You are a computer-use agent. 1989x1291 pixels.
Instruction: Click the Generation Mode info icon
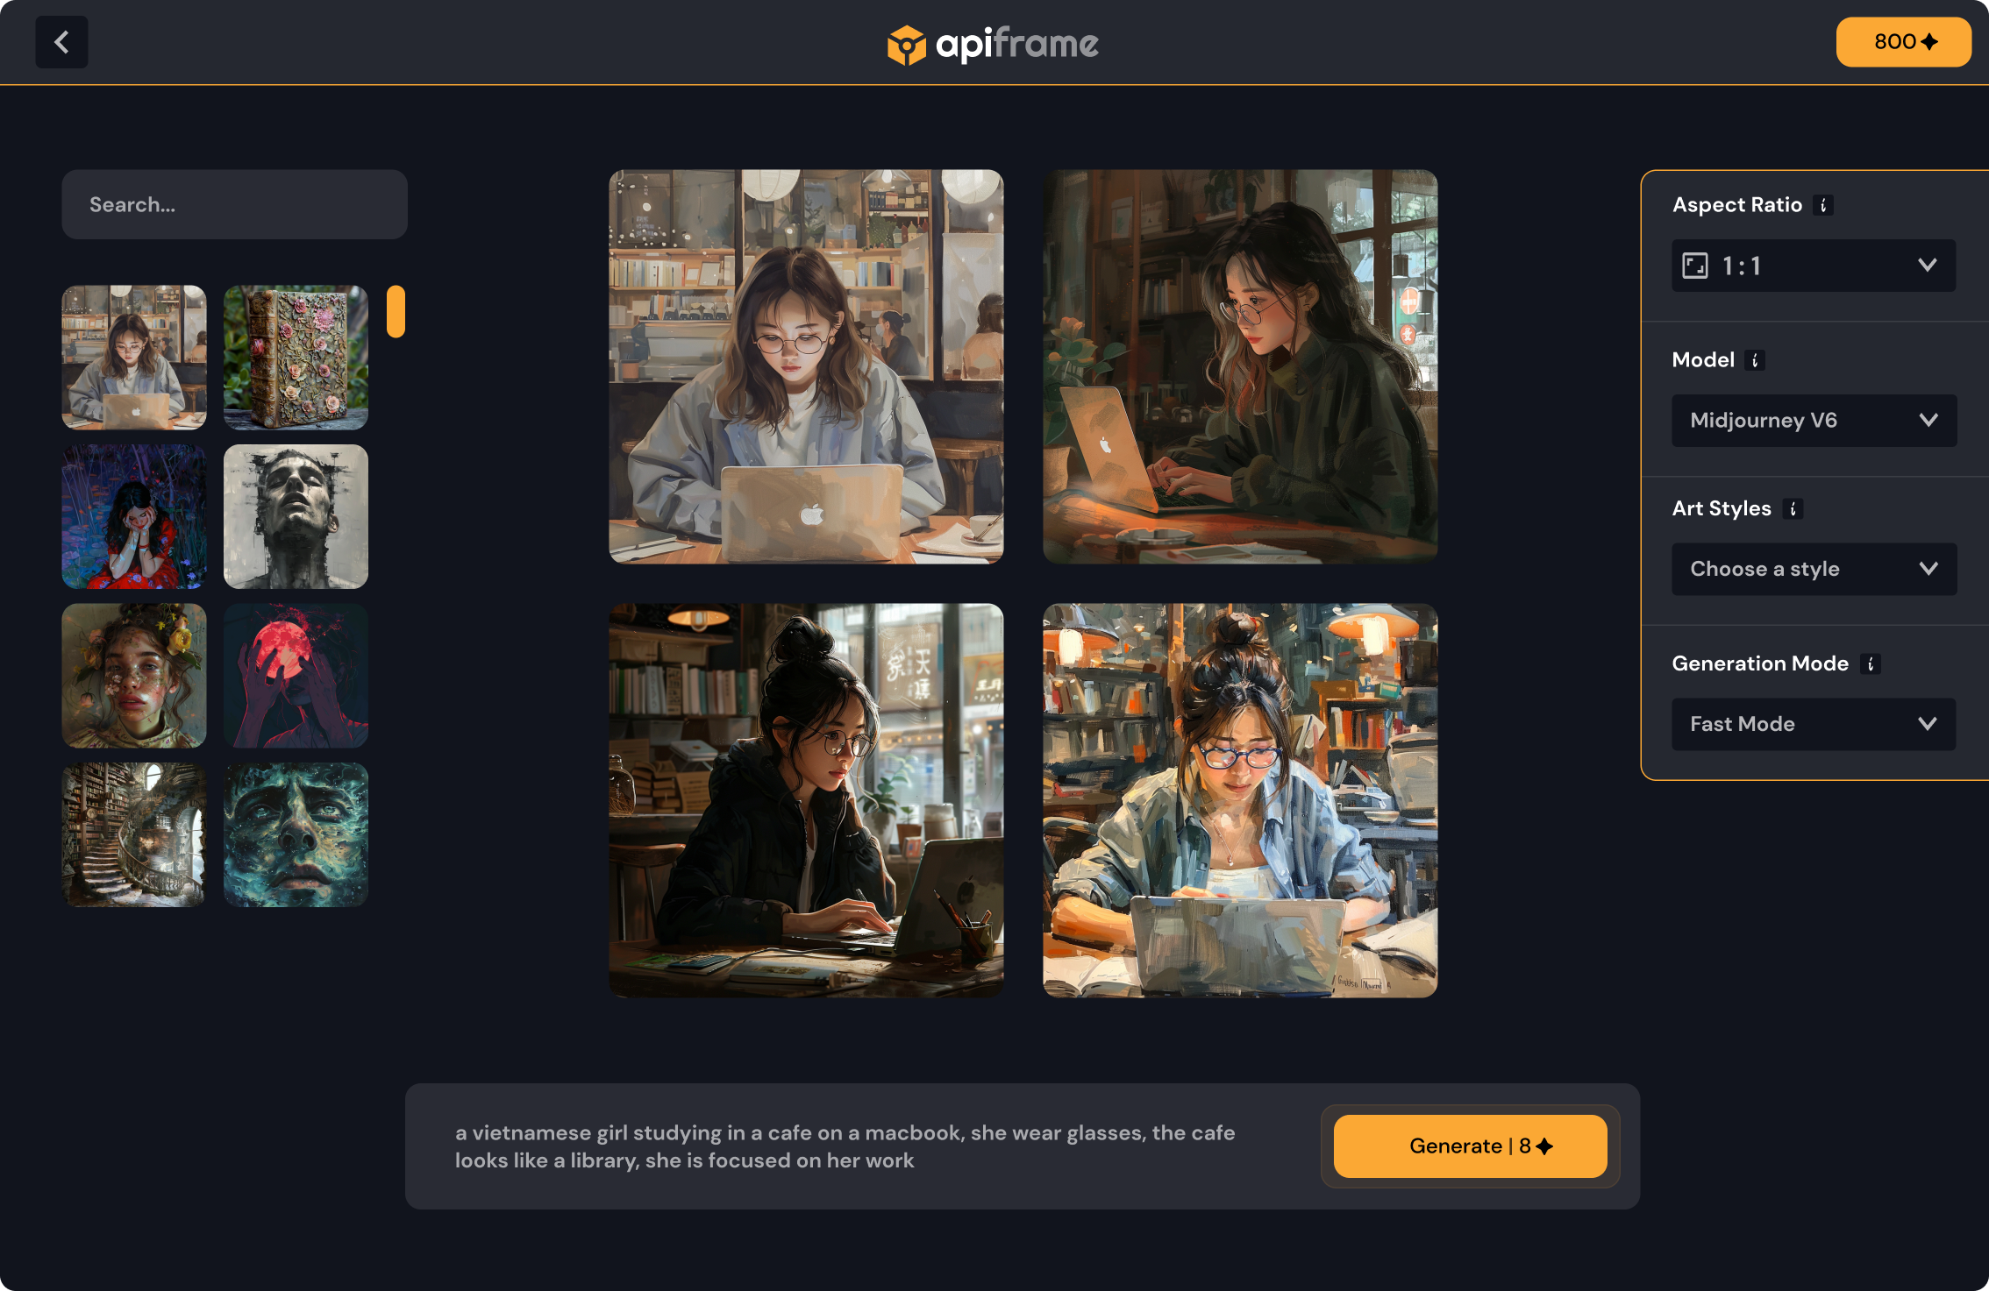click(x=1872, y=663)
